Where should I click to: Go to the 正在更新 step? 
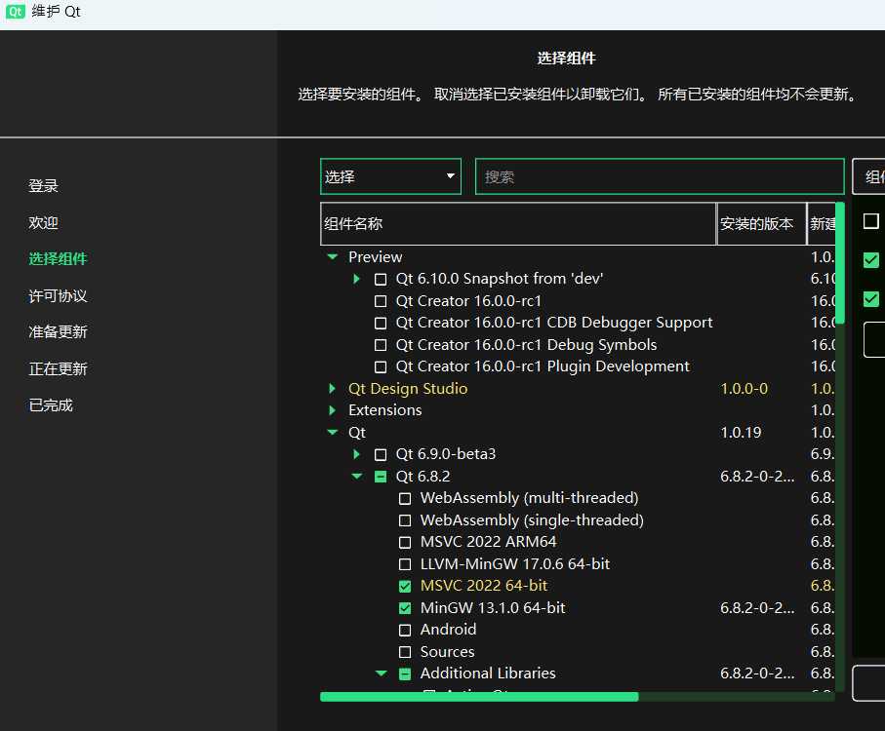(58, 369)
